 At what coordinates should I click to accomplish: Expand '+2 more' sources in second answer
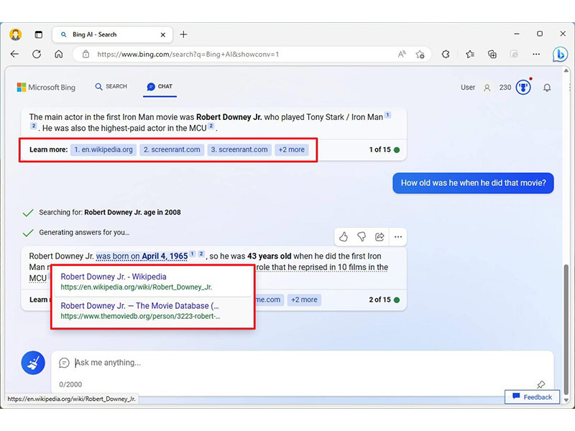(303, 300)
